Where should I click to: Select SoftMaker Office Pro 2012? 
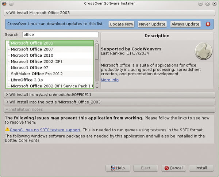(51, 74)
